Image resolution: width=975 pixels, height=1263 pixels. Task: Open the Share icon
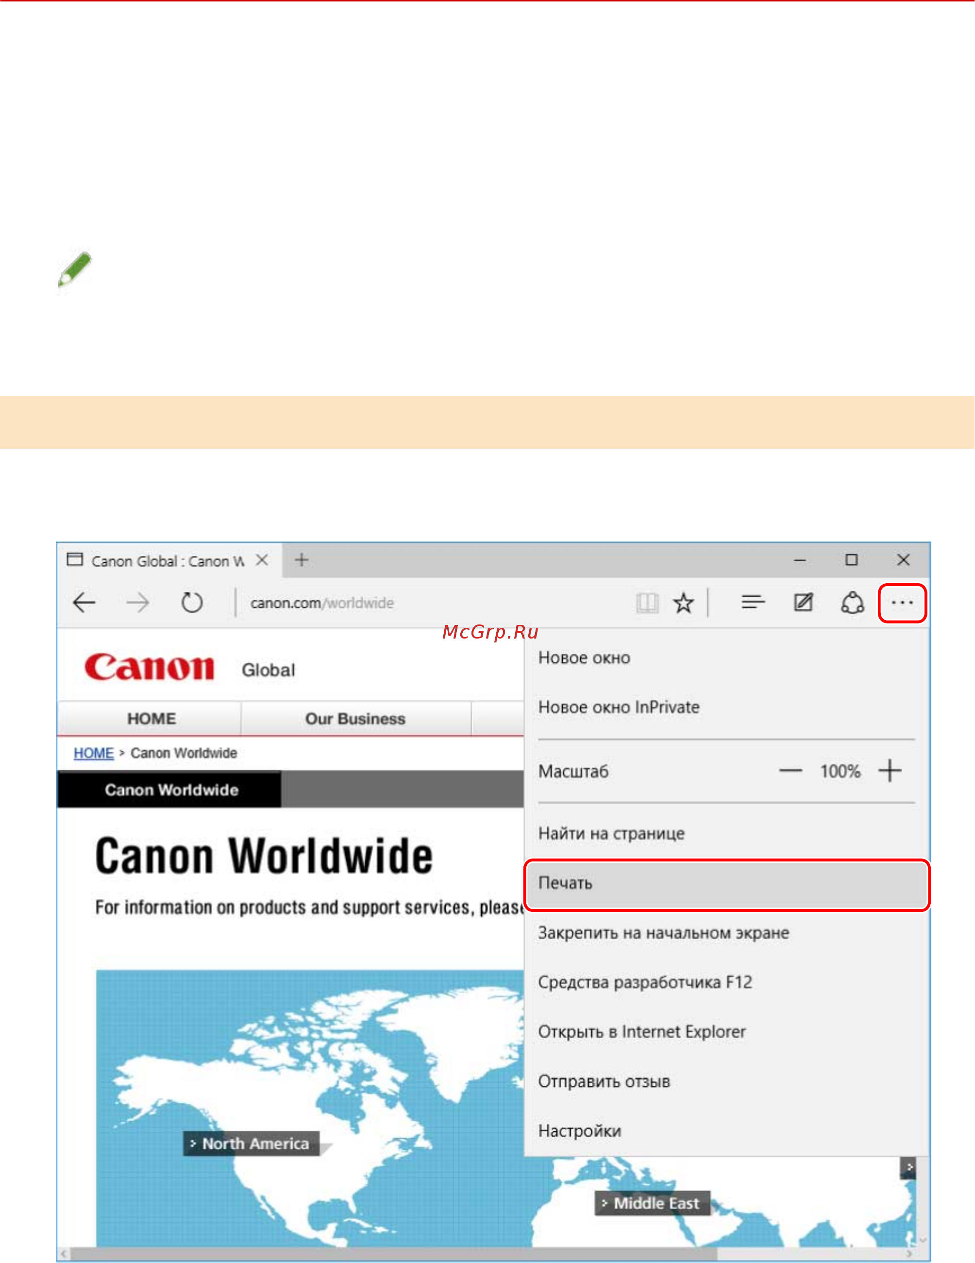pyautogui.click(x=853, y=603)
